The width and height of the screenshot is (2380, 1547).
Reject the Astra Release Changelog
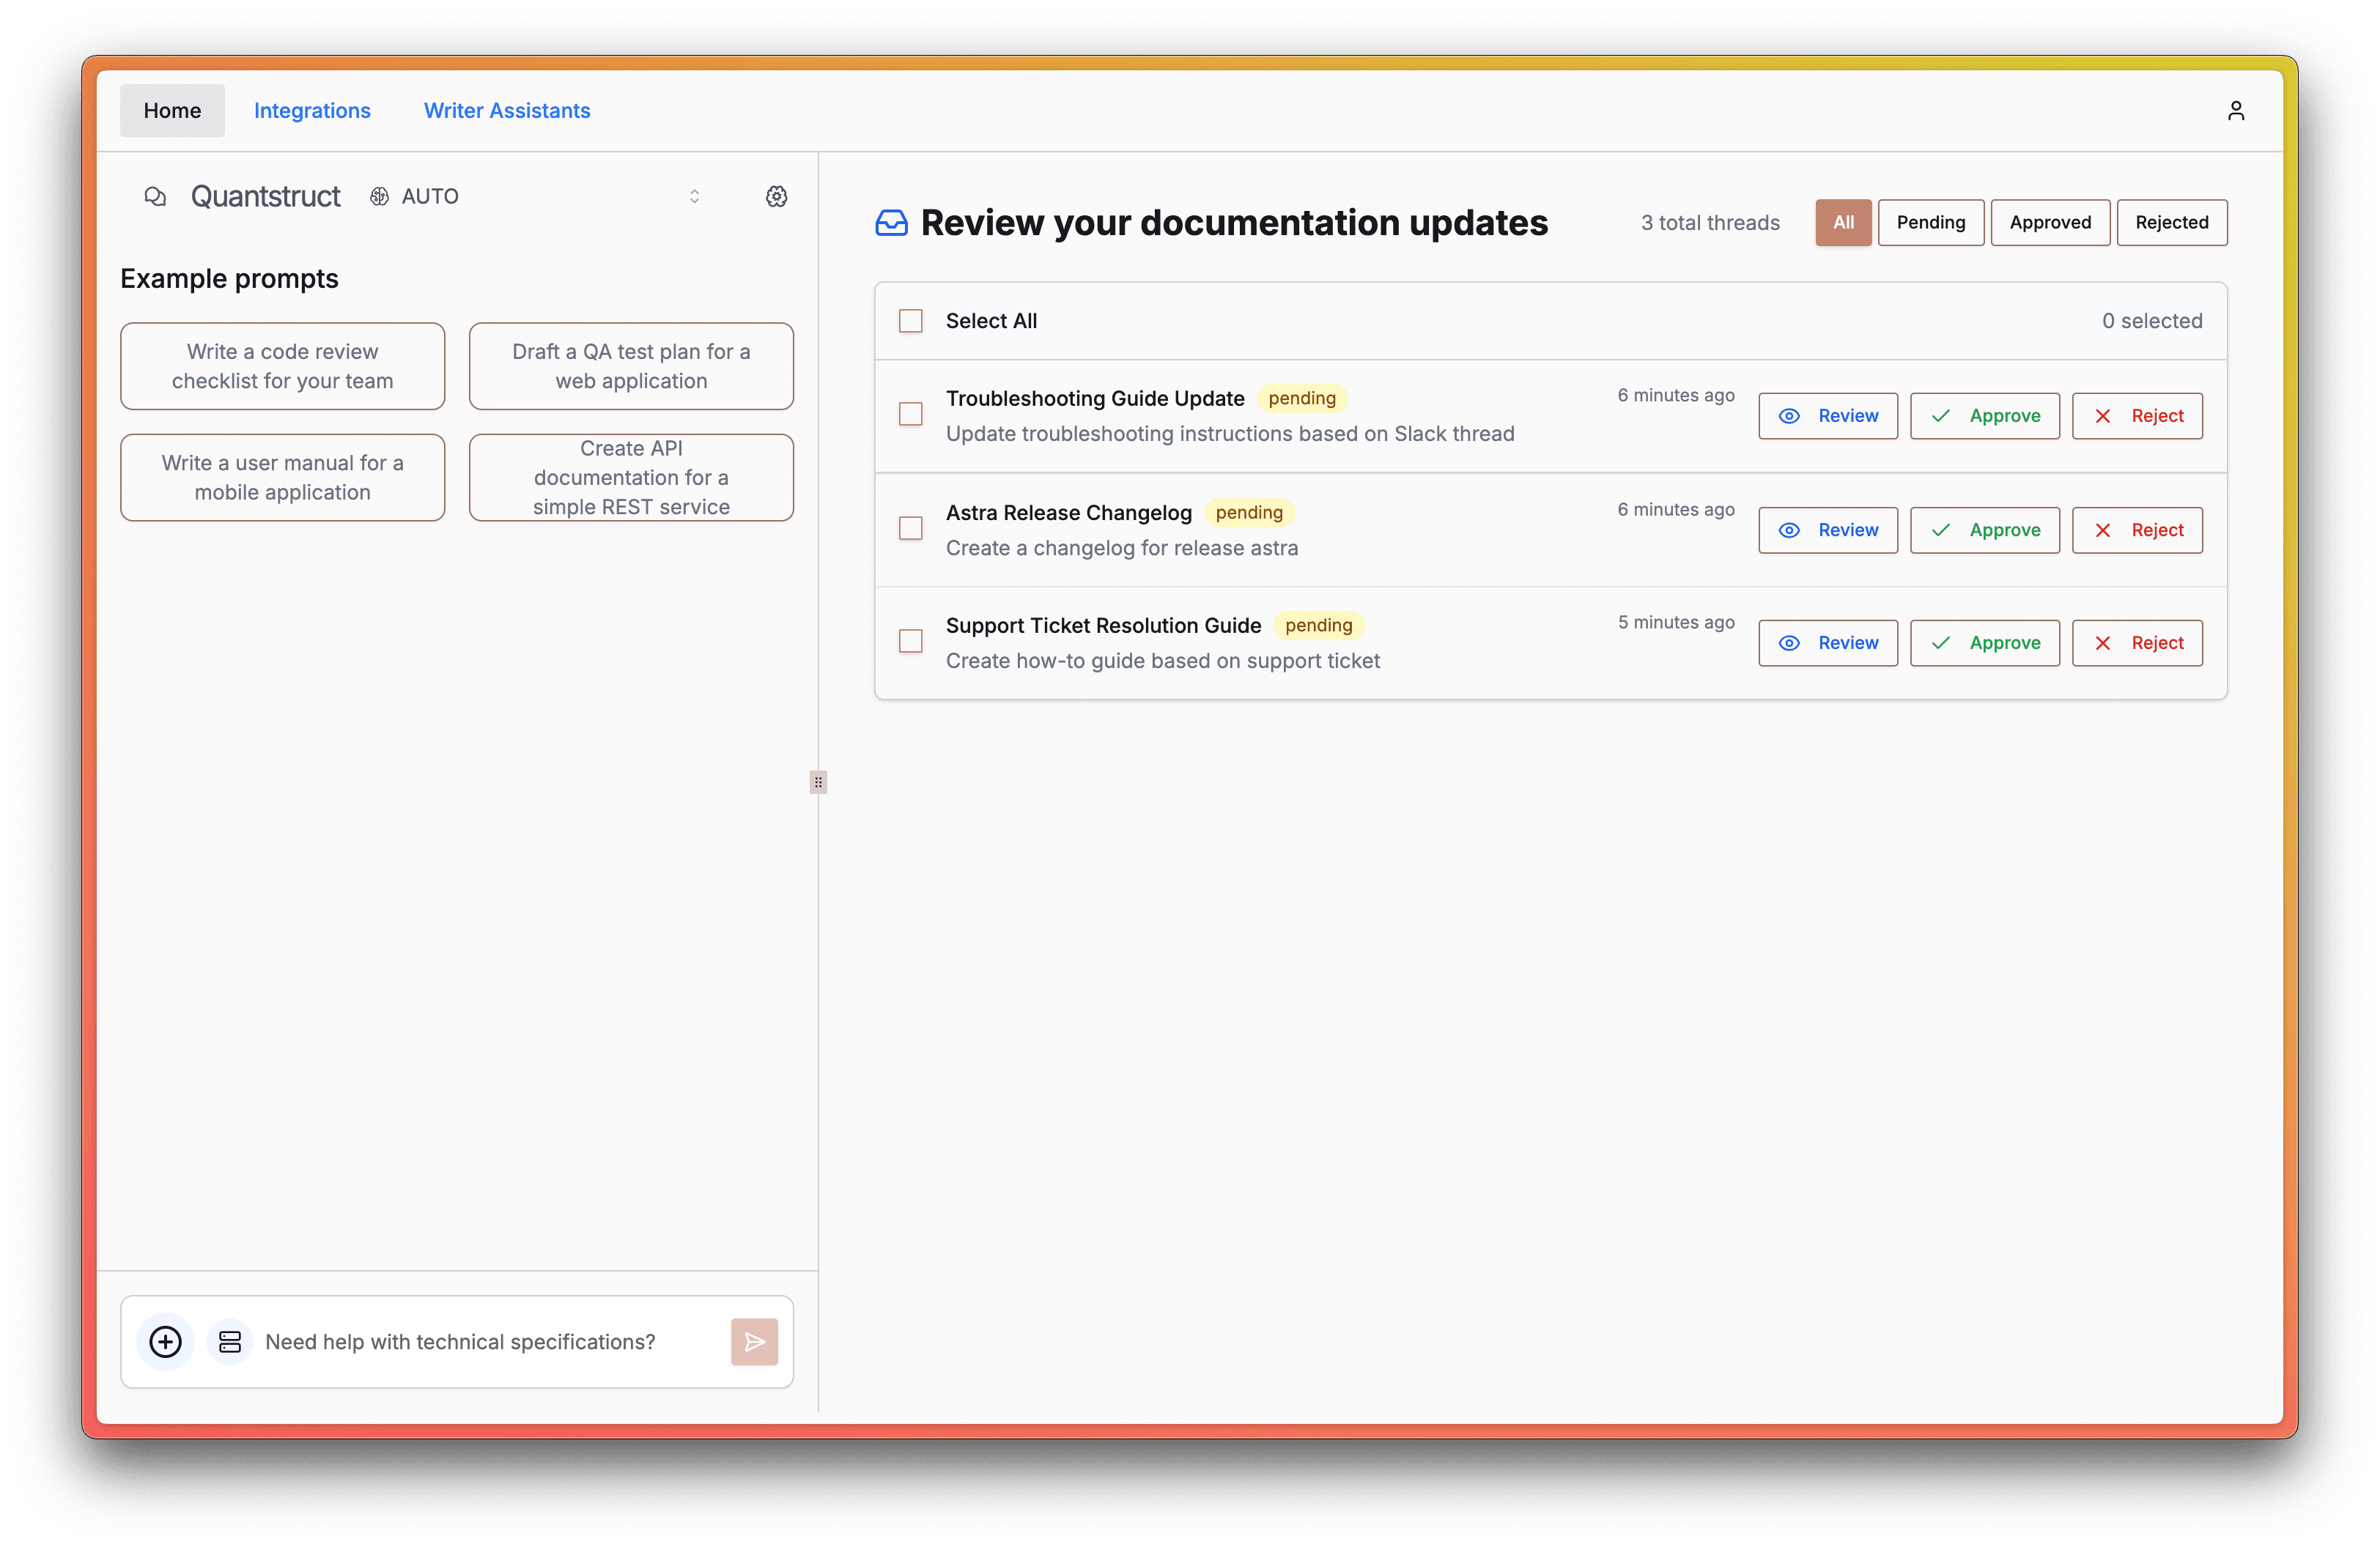click(2137, 530)
